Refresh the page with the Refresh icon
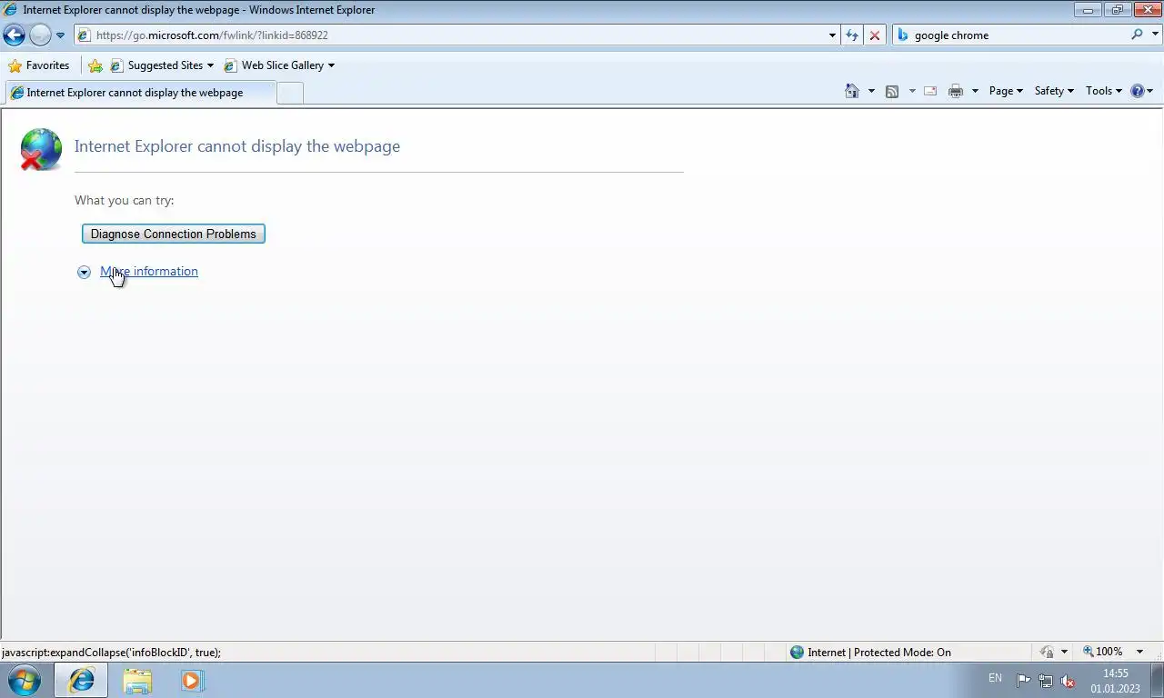The image size is (1164, 698). tap(852, 35)
